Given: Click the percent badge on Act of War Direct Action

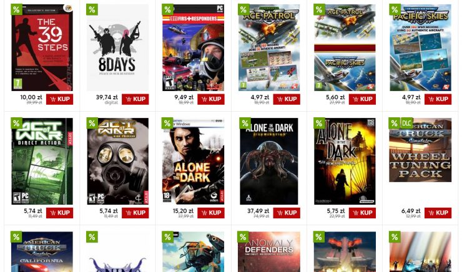Looking at the screenshot, I should [x=16, y=123].
